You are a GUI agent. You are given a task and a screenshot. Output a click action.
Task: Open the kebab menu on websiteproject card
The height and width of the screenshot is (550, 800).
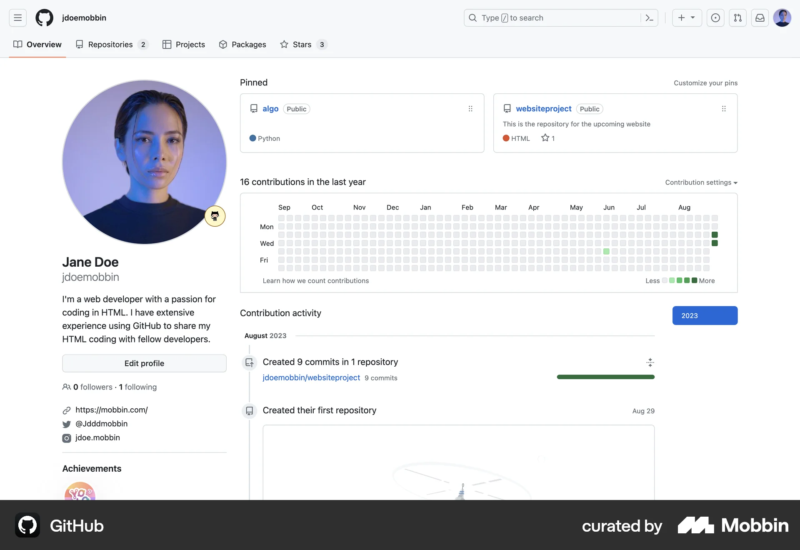coord(724,108)
